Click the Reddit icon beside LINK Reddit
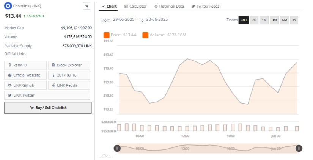This screenshot has height=160, width=313. 53,85
